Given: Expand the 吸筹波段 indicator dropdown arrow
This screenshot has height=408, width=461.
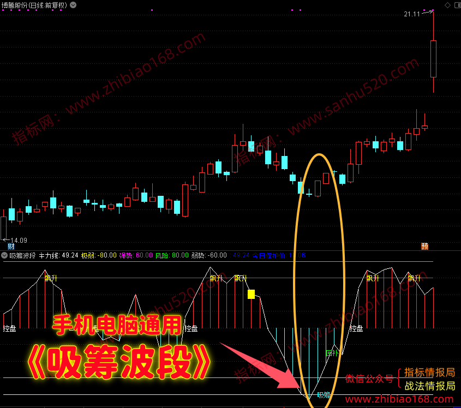Looking at the screenshot, I should [4, 255].
